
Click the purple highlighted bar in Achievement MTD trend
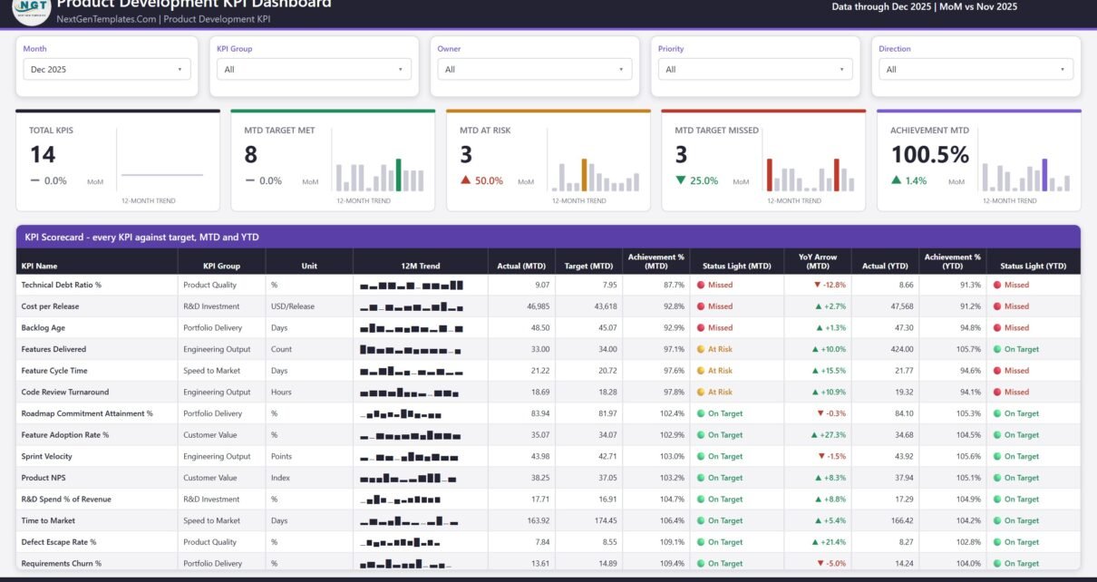1044,175
